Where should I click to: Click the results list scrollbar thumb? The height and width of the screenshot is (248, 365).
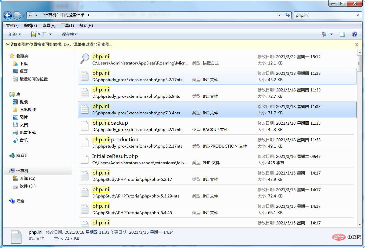(360, 63)
